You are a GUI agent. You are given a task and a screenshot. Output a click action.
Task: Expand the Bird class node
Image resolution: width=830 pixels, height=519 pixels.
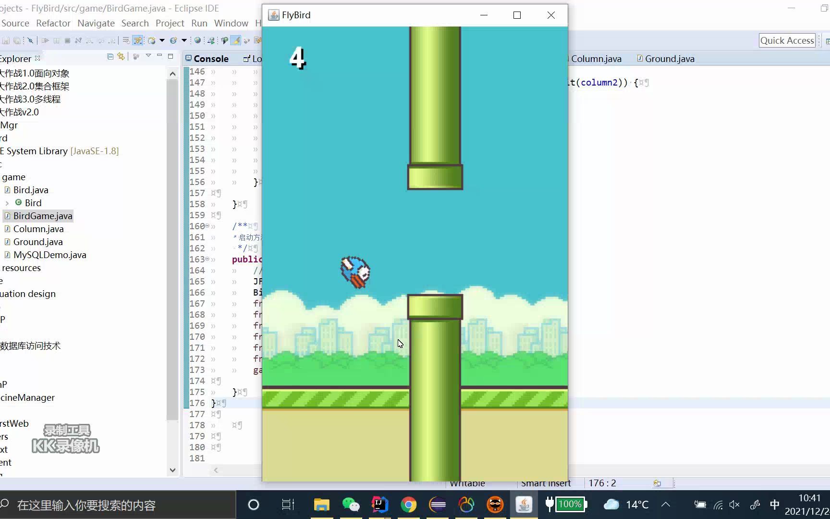[7, 203]
